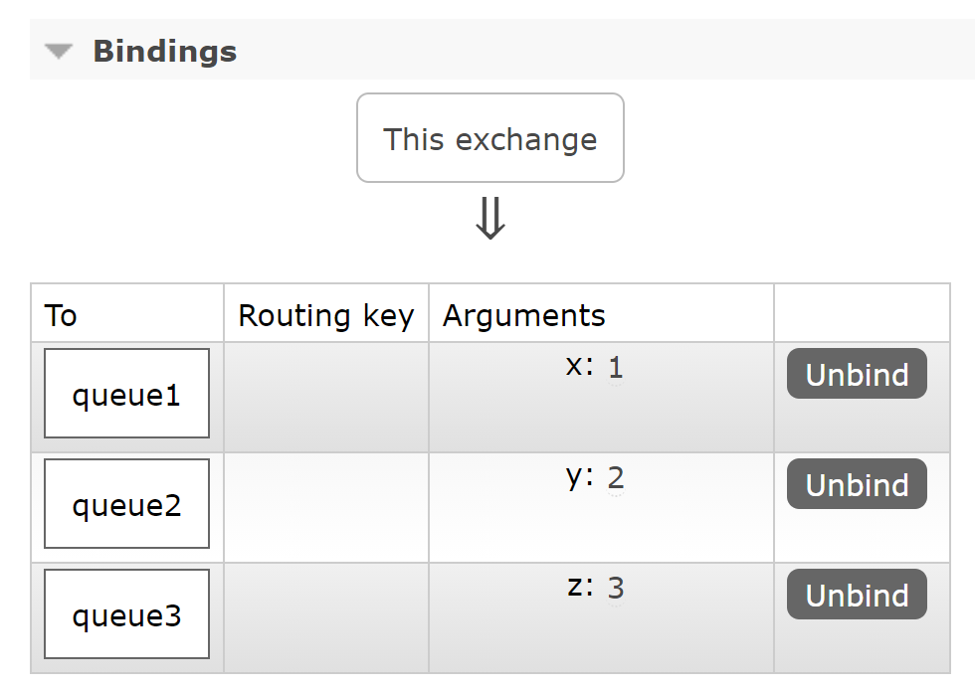Click the x argument label in queue1 row
The height and width of the screenshot is (691, 975).
[x=579, y=366]
